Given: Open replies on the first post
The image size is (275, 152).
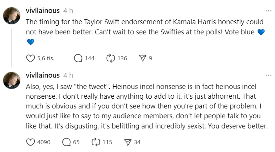Looking at the screenshot, I should (x=78, y=58).
